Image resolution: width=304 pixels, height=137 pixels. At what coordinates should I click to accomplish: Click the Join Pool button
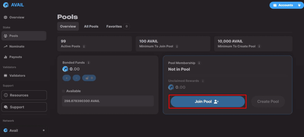click(x=208, y=101)
